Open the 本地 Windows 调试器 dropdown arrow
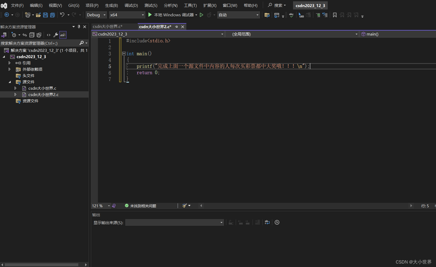Screen dimensions: 436x267 coord(196,15)
